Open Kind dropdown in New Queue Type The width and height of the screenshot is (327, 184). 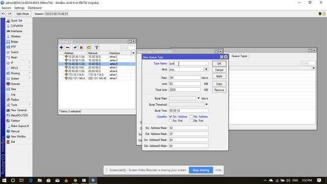[206, 70]
